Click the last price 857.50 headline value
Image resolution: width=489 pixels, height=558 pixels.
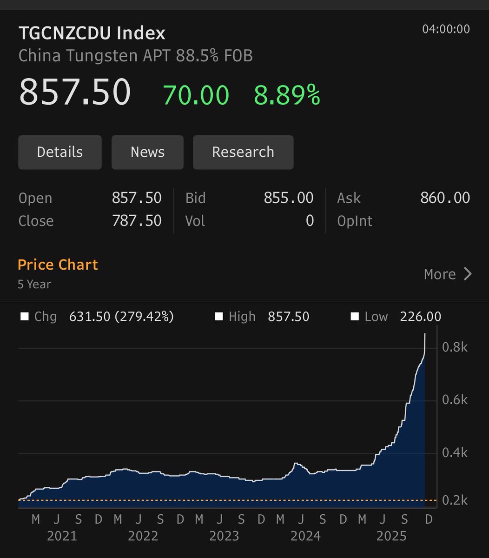tap(75, 92)
